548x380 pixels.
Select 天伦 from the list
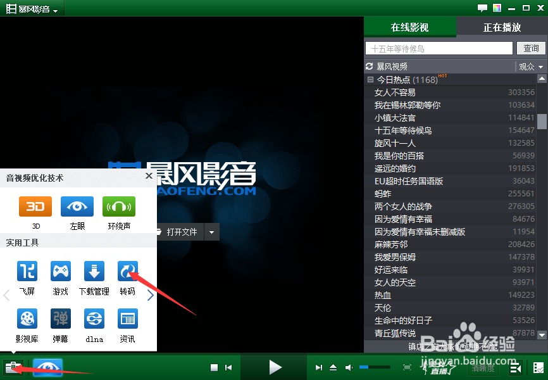pos(450,308)
